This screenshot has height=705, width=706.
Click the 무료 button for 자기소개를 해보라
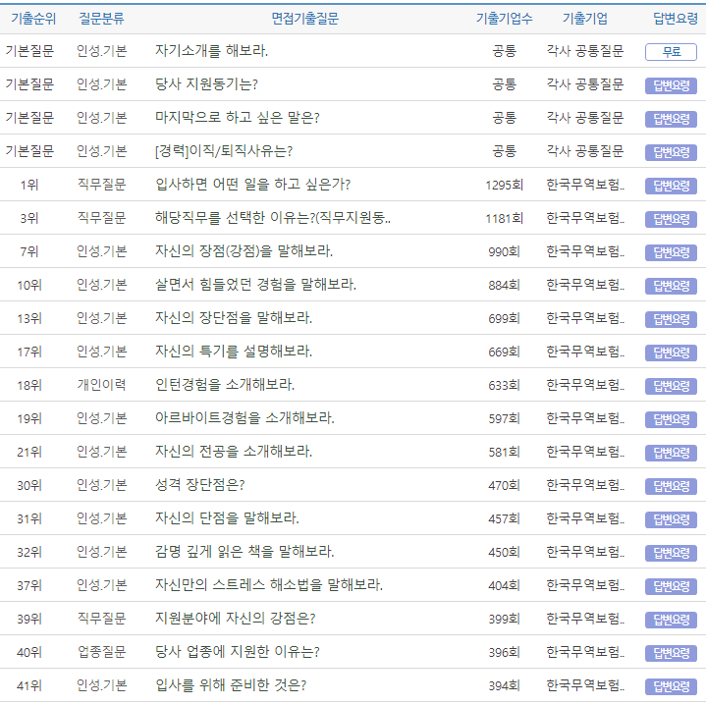(671, 52)
